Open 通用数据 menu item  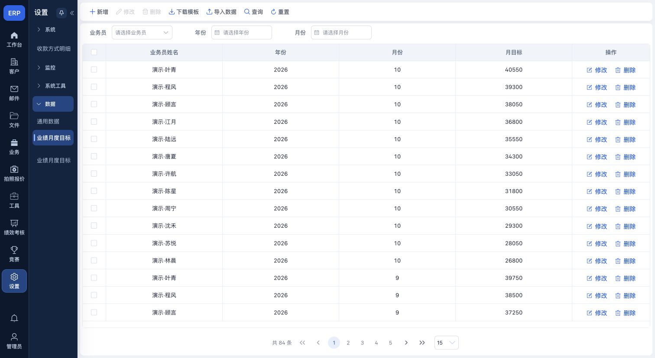[x=48, y=121]
